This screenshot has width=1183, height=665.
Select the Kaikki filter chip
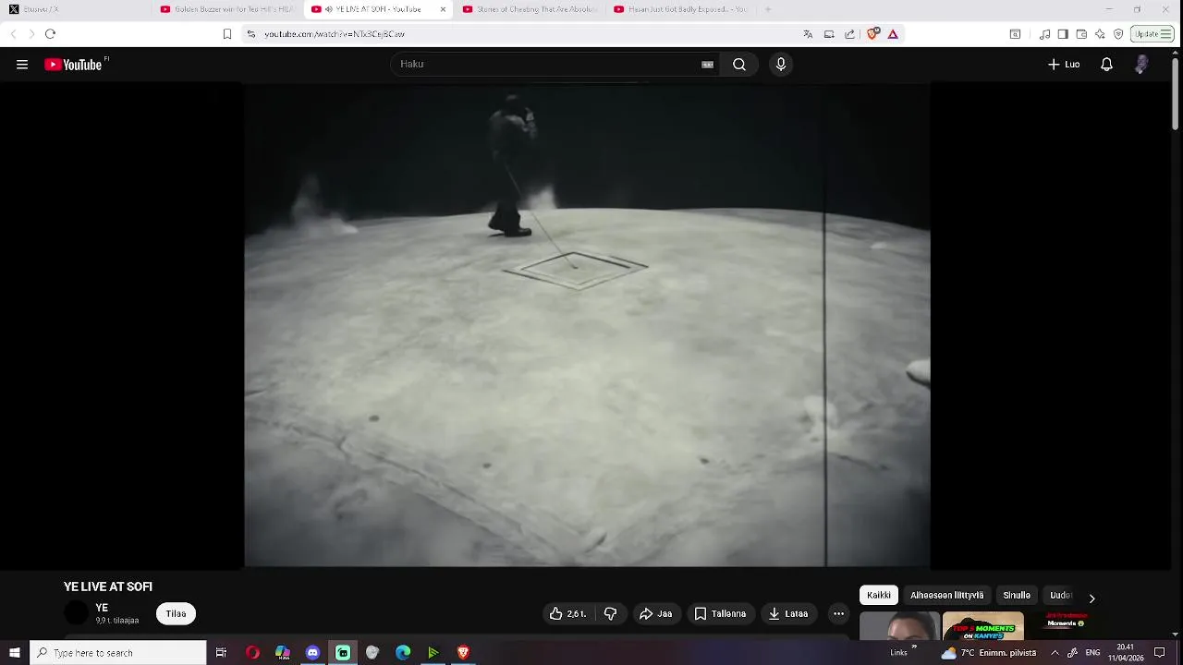pyautogui.click(x=879, y=596)
